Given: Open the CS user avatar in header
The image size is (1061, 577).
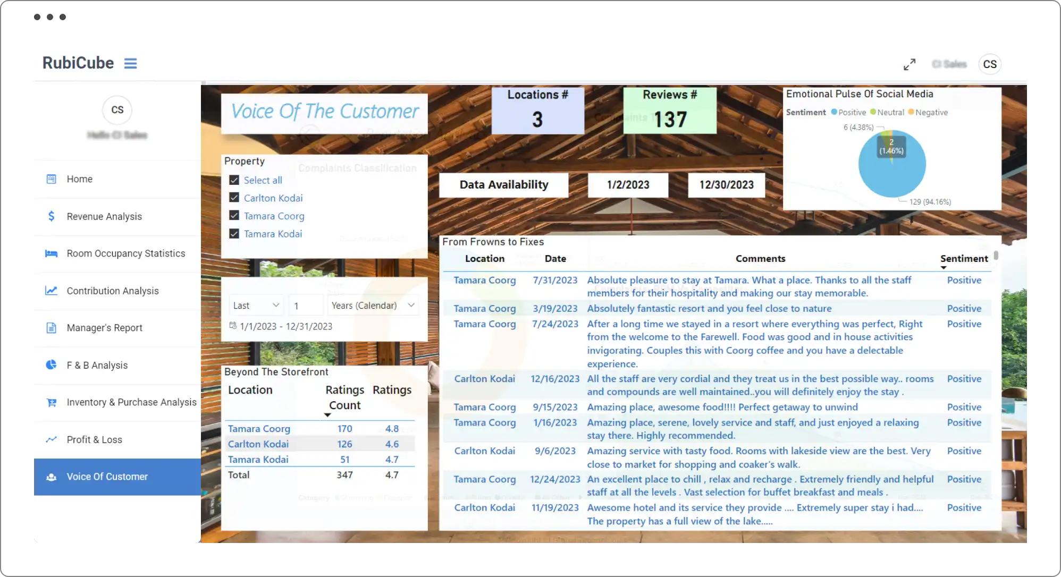Looking at the screenshot, I should pyautogui.click(x=989, y=64).
